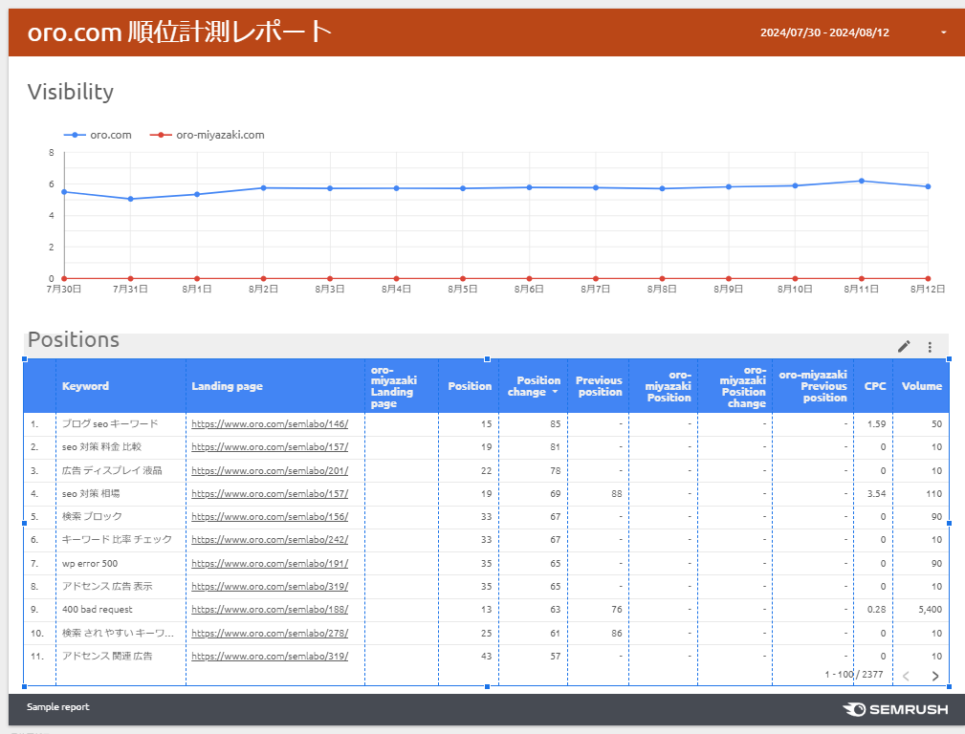The width and height of the screenshot is (965, 734).
Task: Open semlabo/157 link for seo 対策 相場
Action: pos(270,493)
